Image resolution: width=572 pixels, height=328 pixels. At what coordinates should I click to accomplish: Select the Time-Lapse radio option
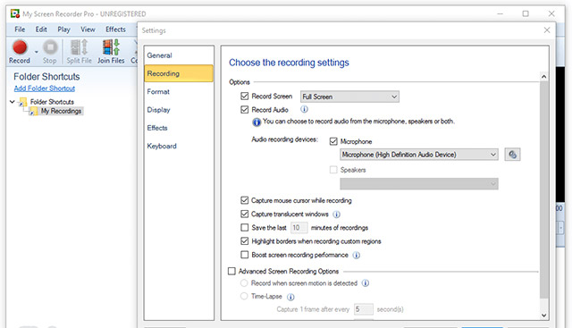244,296
